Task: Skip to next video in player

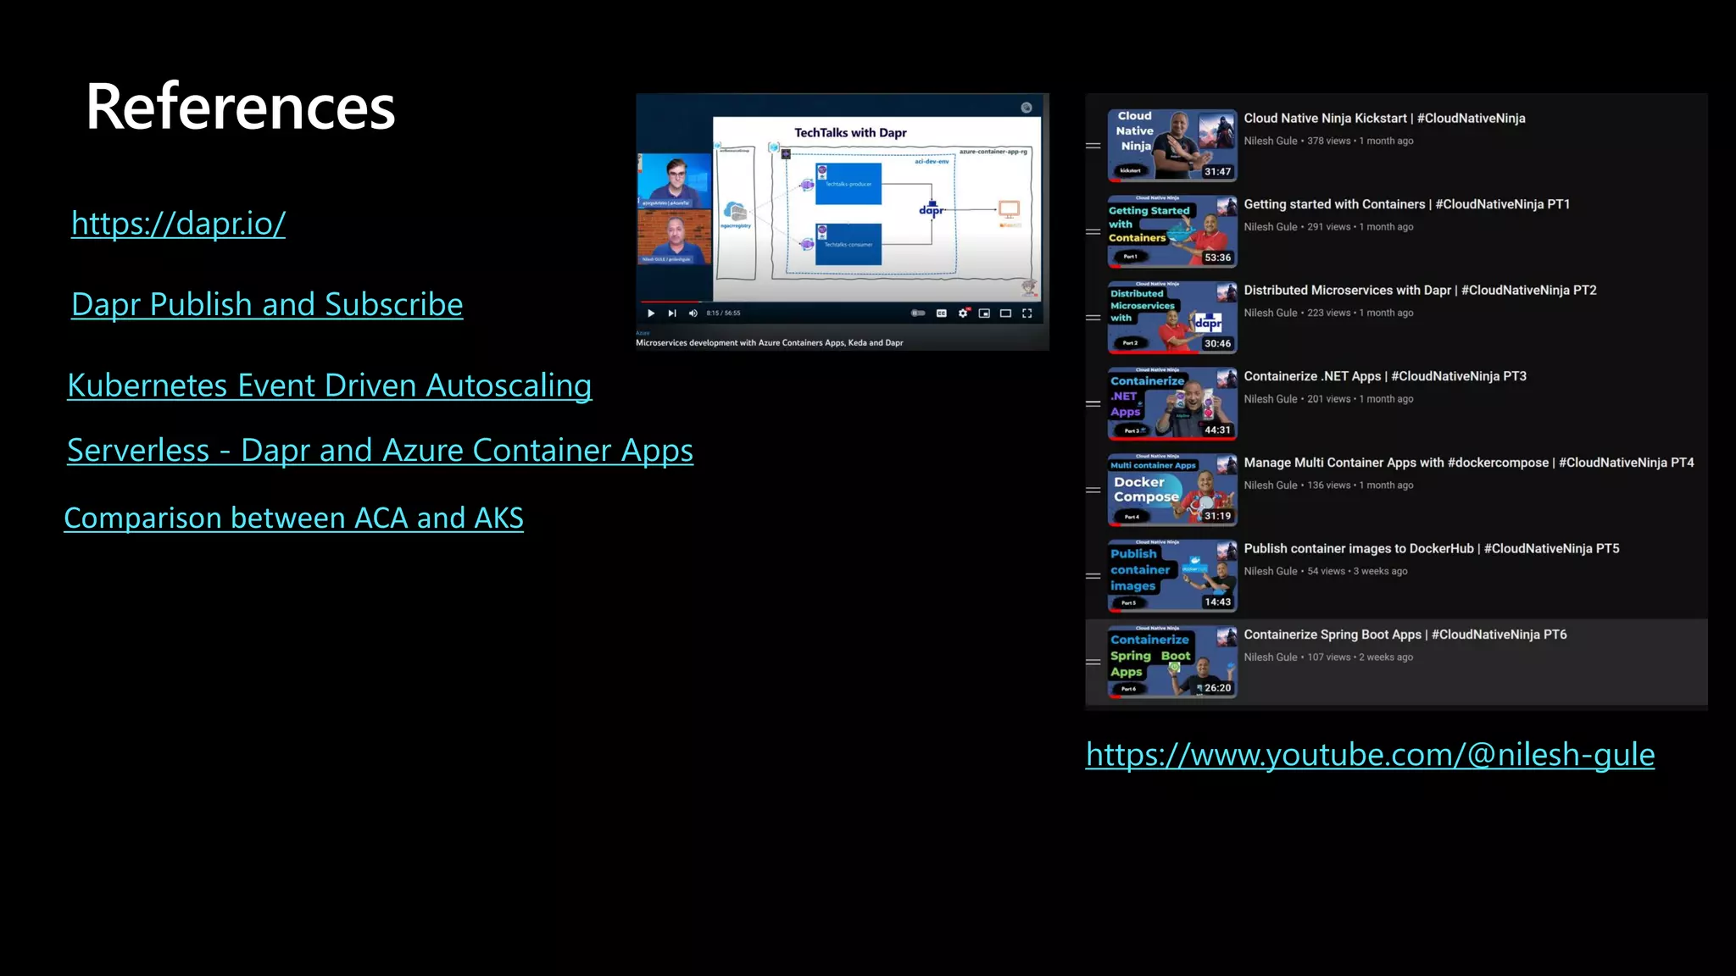Action: 672,313
